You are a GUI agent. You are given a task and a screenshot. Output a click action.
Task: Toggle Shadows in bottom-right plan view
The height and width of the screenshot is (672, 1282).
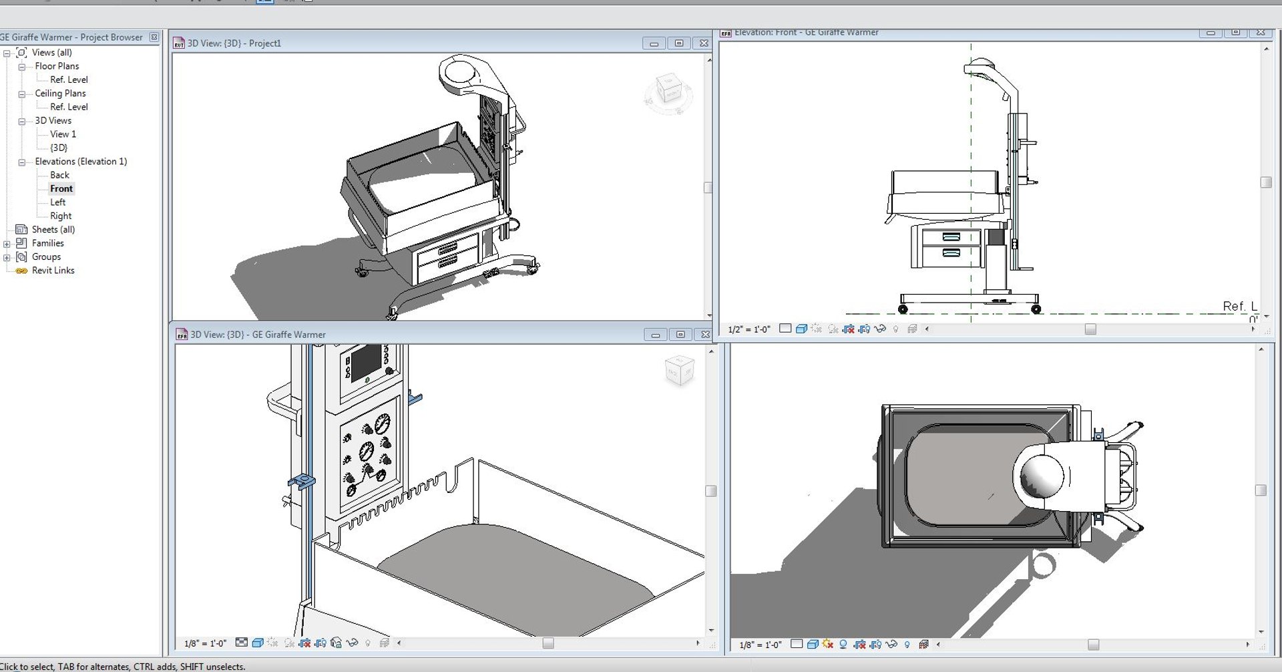tap(843, 645)
